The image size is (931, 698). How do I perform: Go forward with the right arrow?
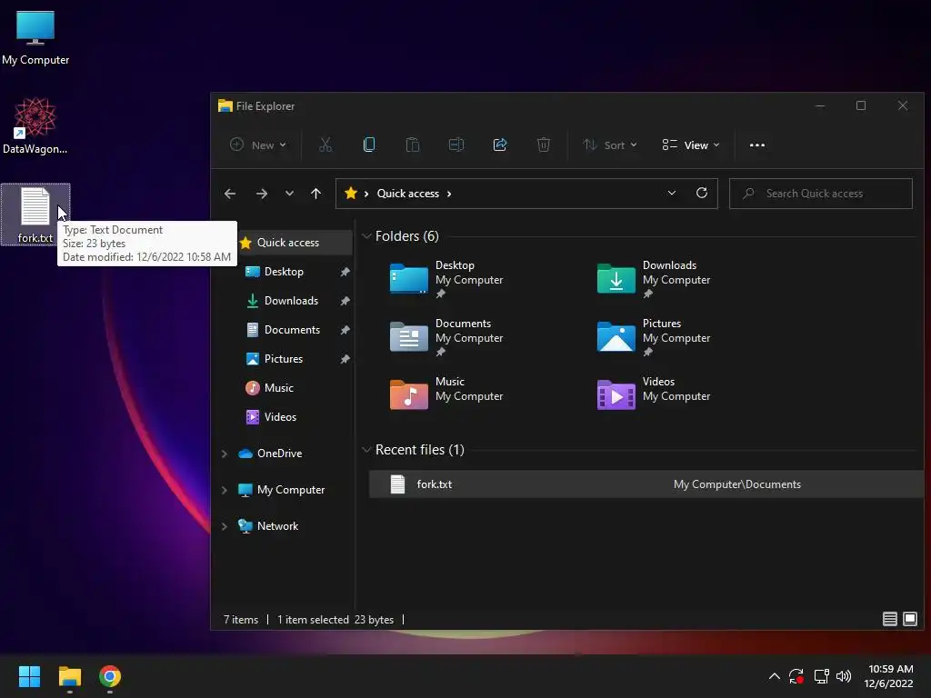coord(261,194)
